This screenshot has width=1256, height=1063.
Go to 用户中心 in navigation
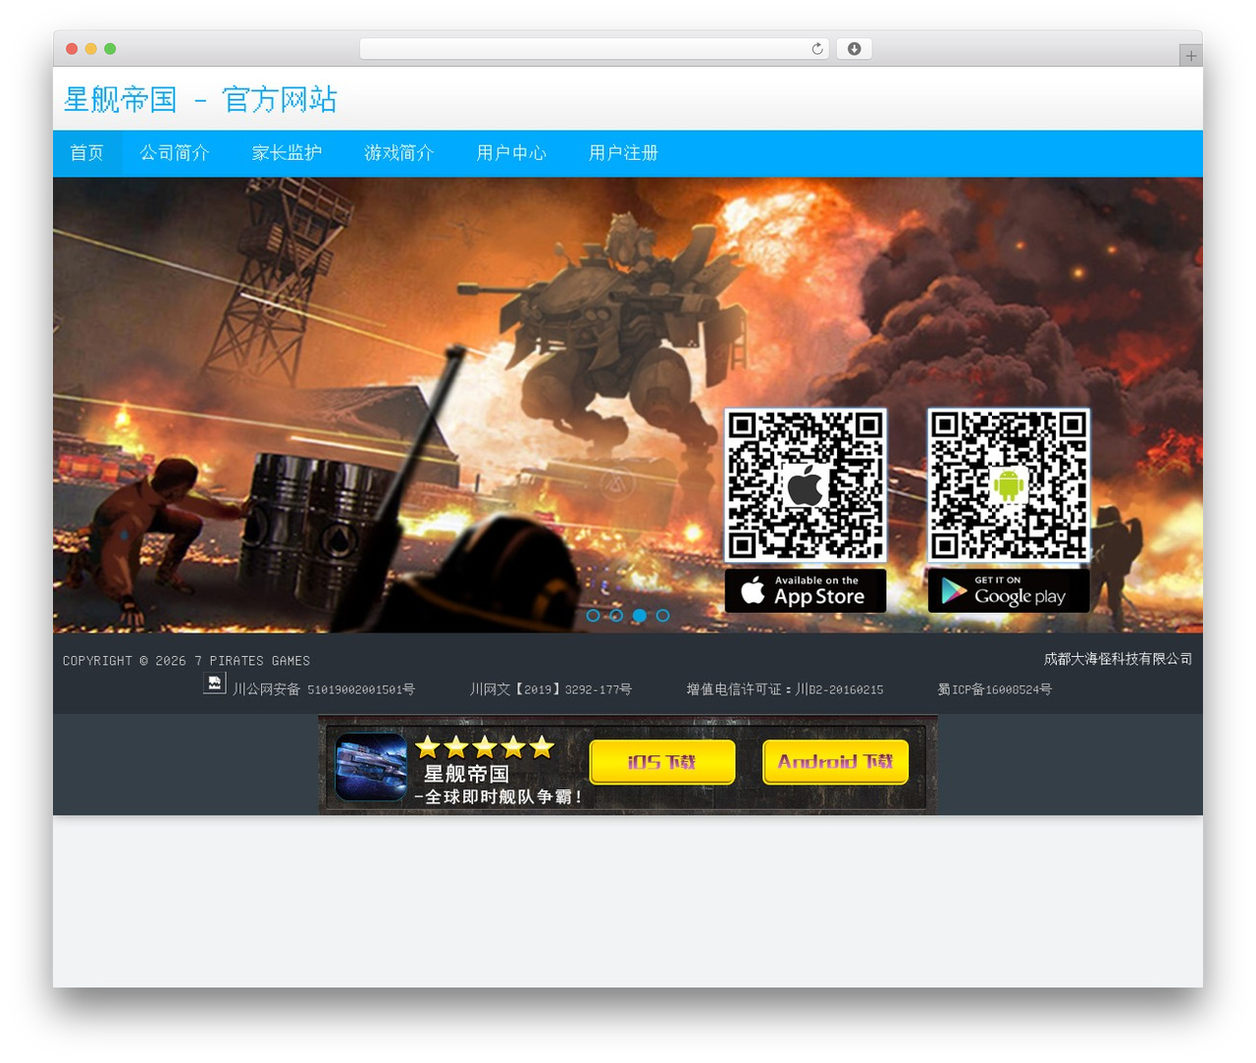point(511,153)
